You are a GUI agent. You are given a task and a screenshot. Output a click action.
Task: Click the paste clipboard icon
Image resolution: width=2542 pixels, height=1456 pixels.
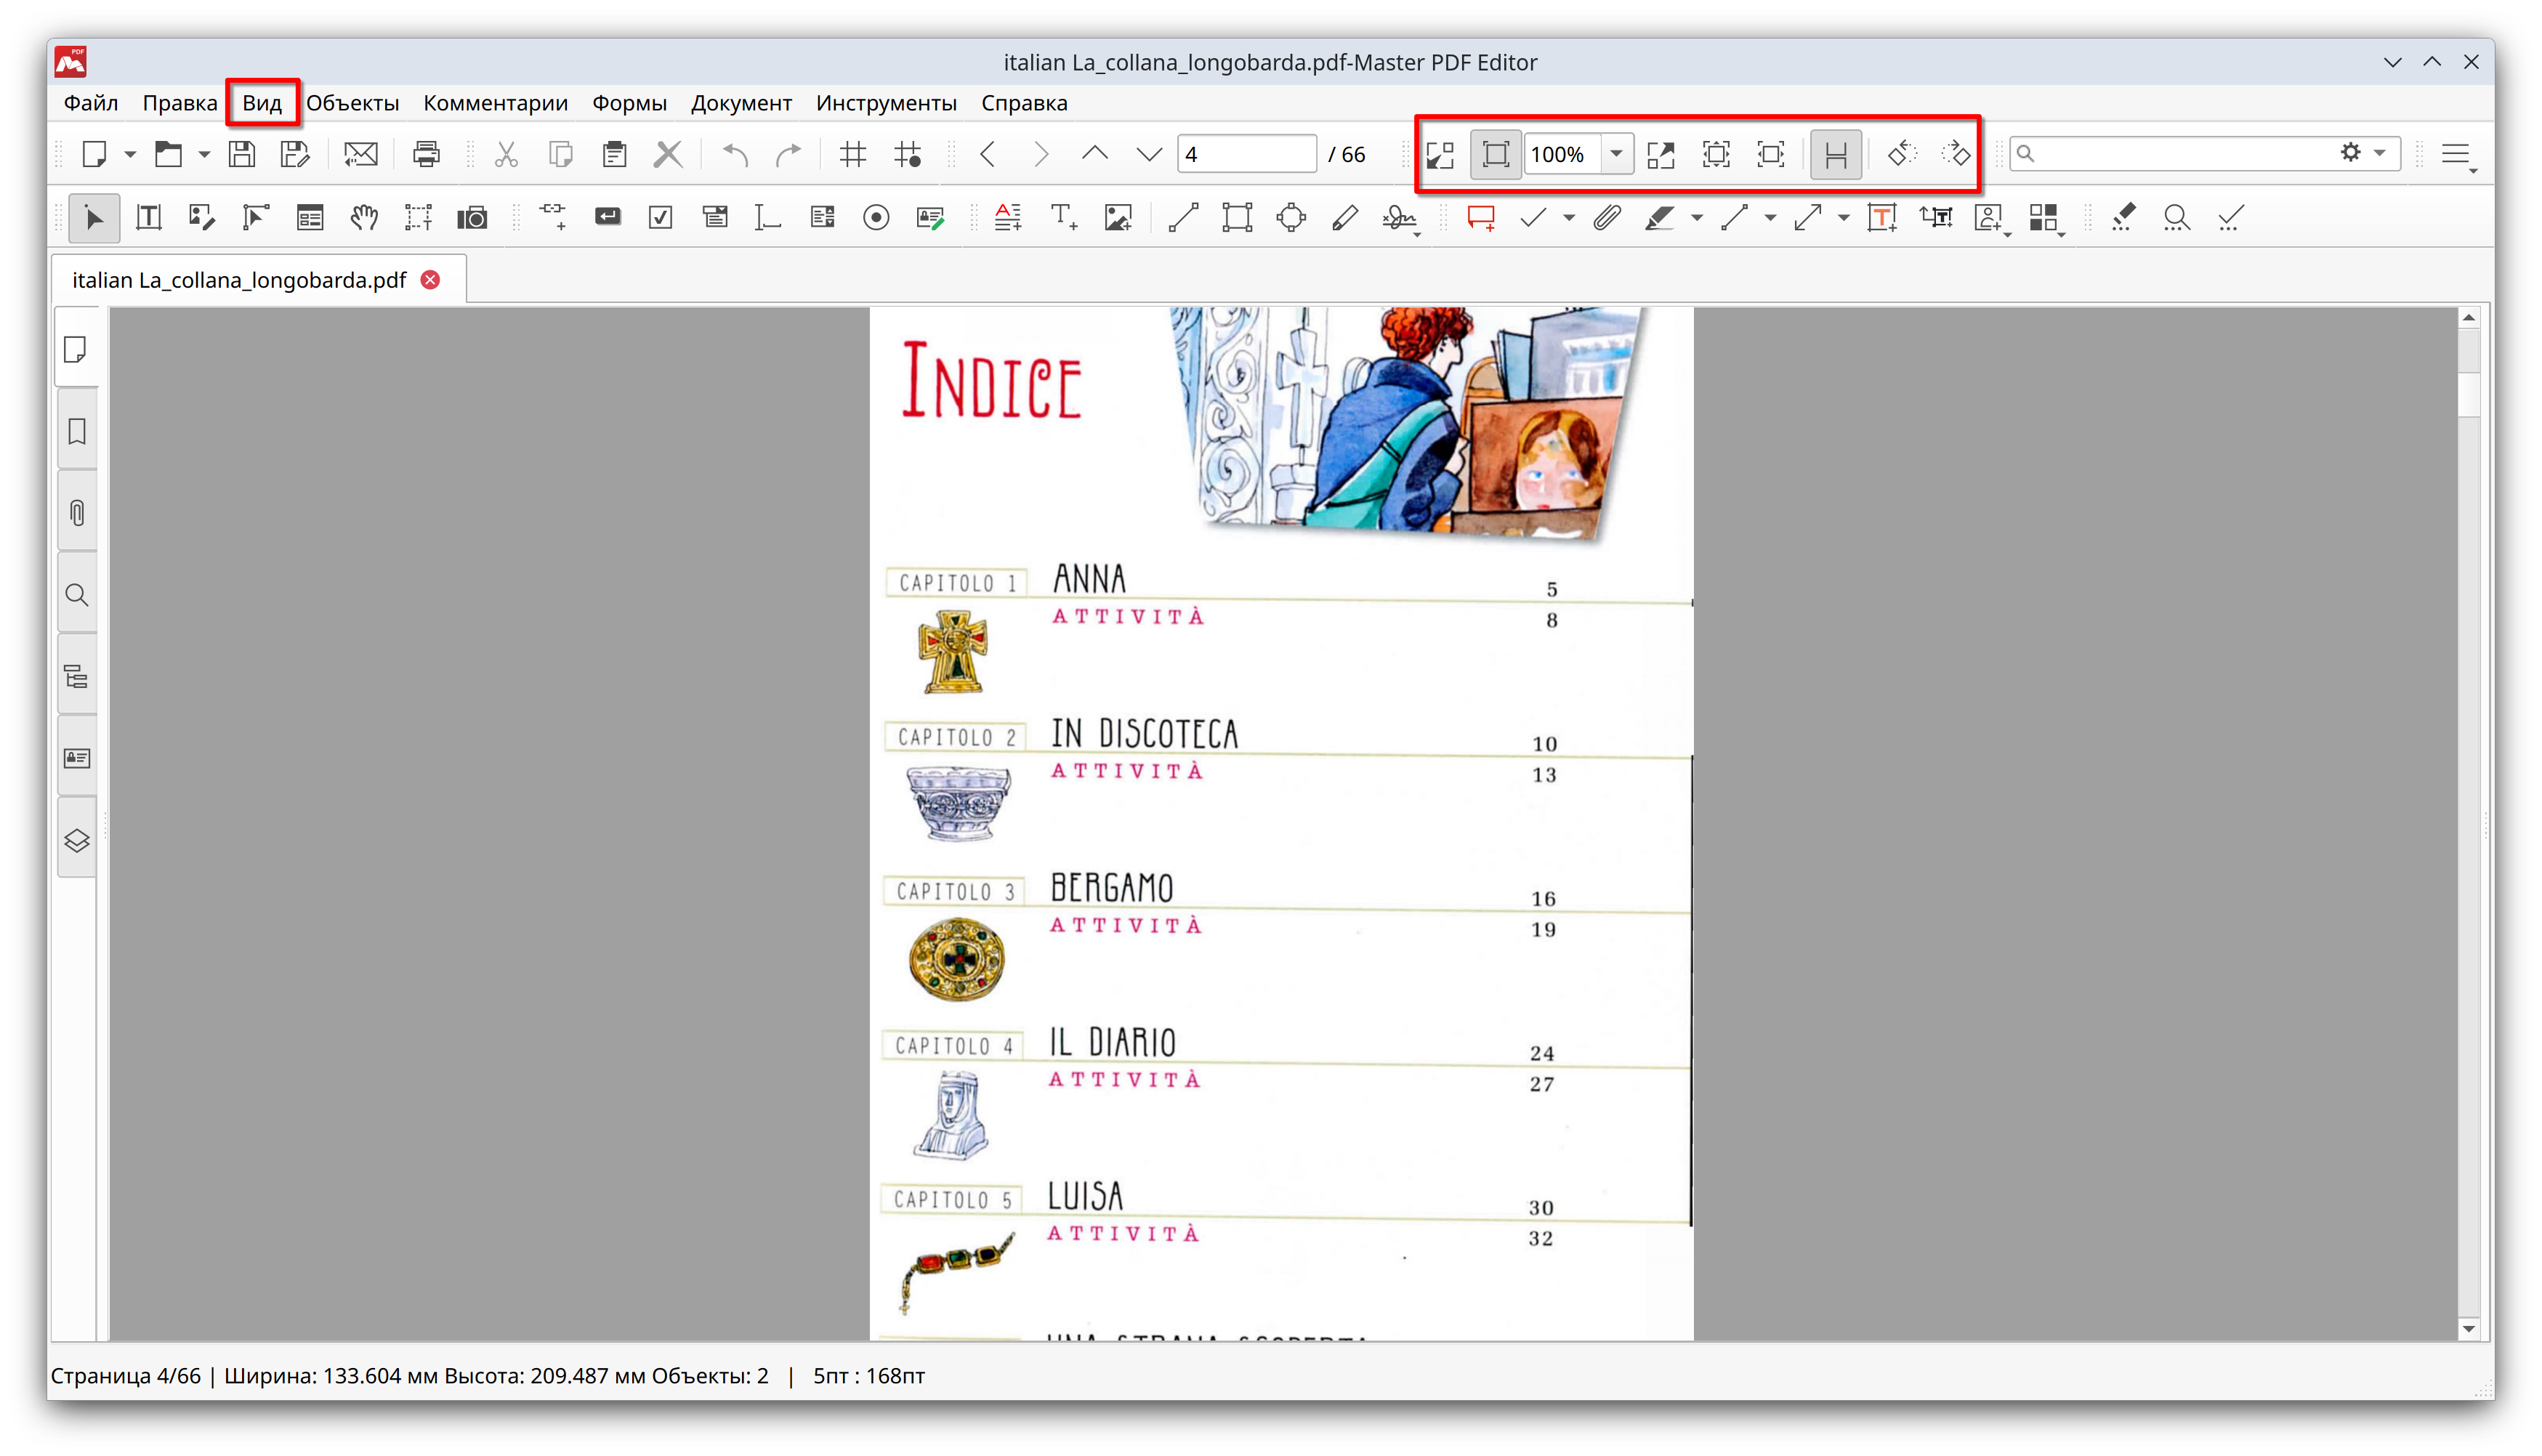click(614, 154)
